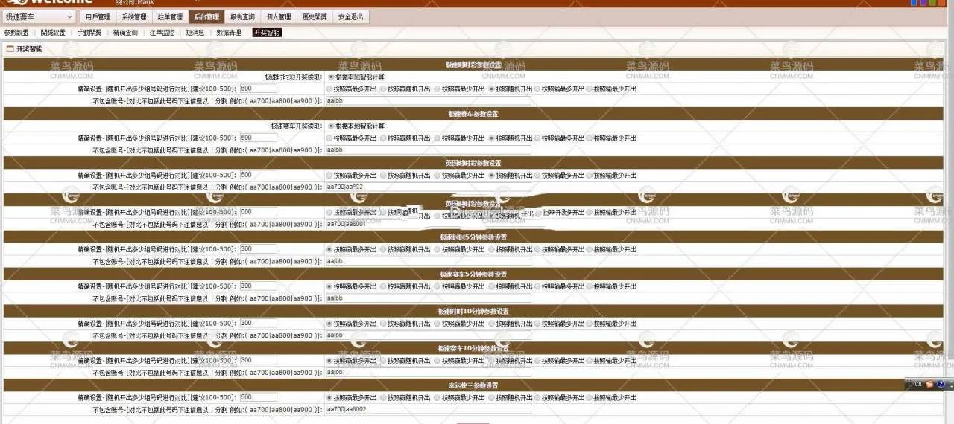Screen dimensions: 954x424
Task: Go to the 数据清理 submenu
Action: [229, 33]
